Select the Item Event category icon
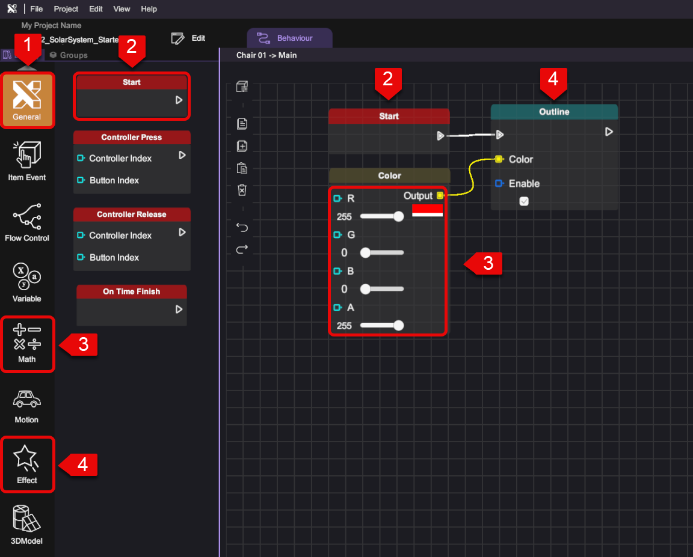Image resolution: width=693 pixels, height=557 pixels. pos(27,161)
